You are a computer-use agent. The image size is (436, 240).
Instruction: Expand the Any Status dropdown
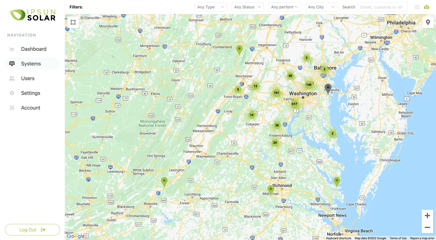click(247, 7)
